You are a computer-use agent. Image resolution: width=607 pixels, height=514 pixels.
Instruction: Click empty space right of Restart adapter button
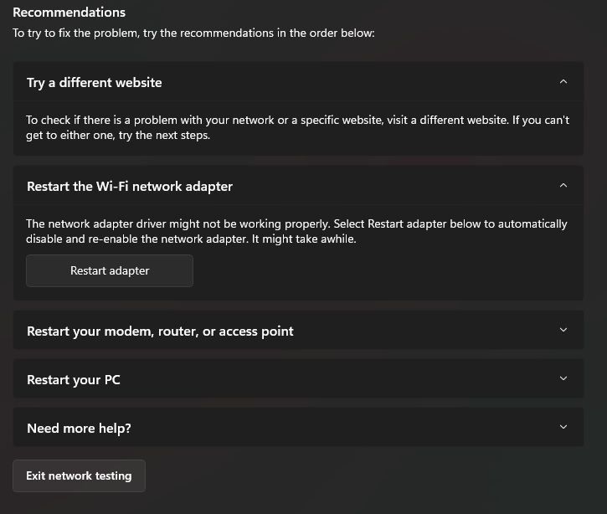(x=377, y=271)
